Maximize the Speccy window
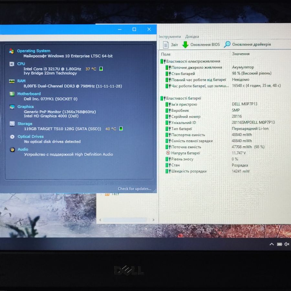This screenshot has height=291, width=291. pos(135,29)
